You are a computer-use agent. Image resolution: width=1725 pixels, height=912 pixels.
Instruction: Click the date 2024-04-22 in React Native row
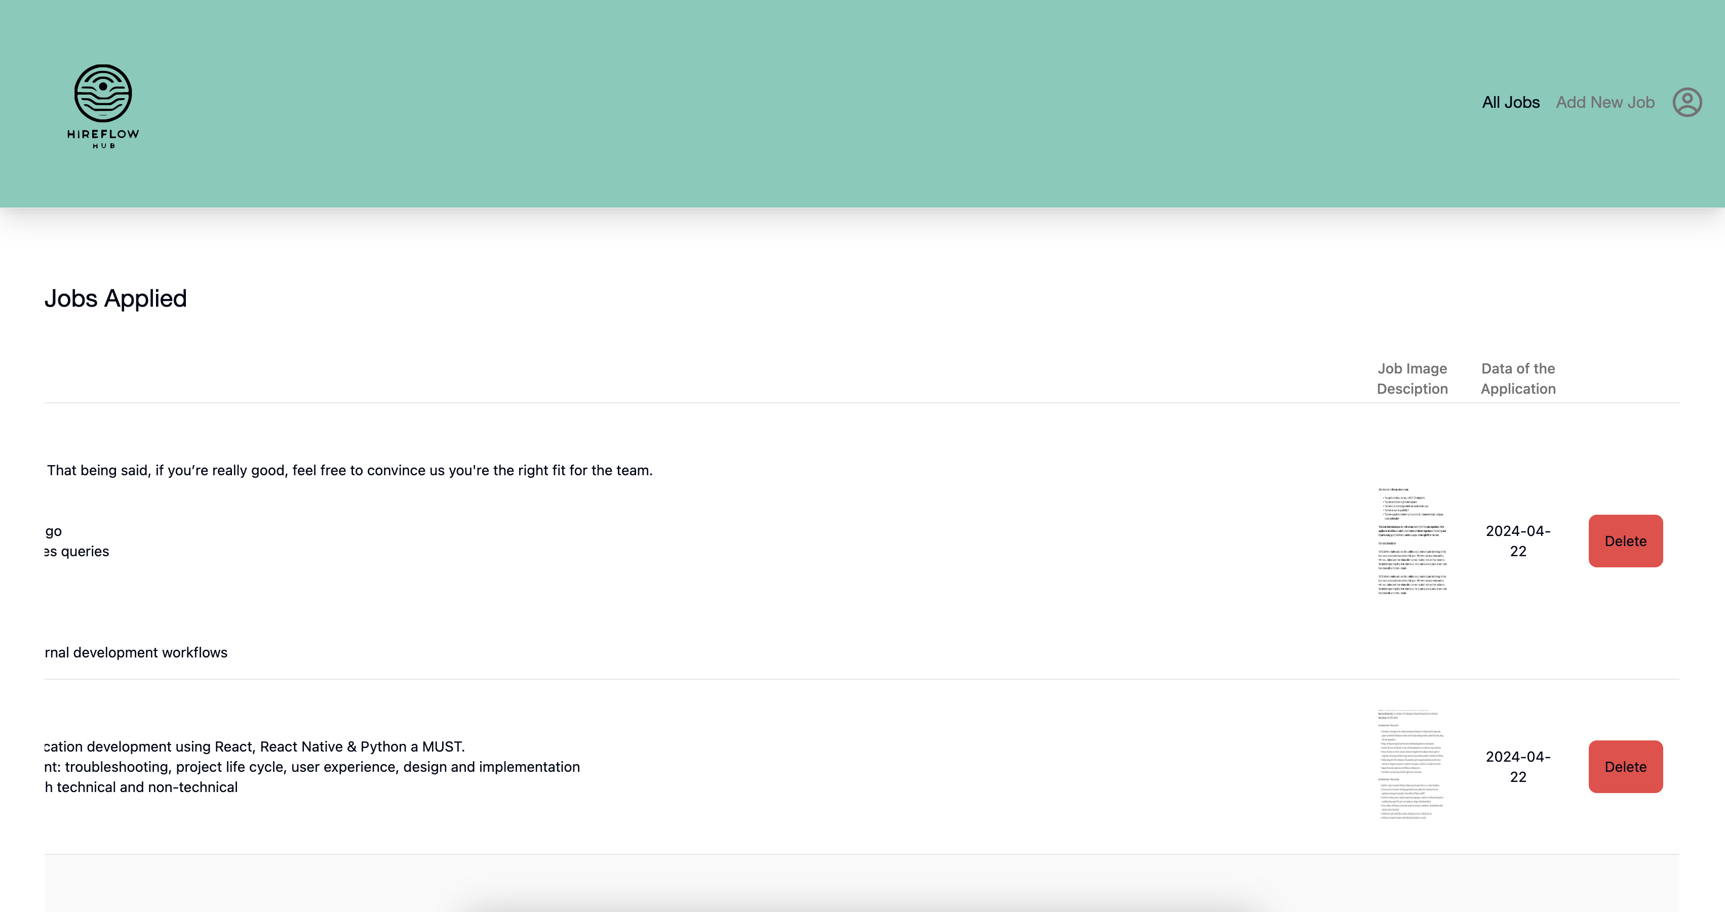(x=1518, y=767)
